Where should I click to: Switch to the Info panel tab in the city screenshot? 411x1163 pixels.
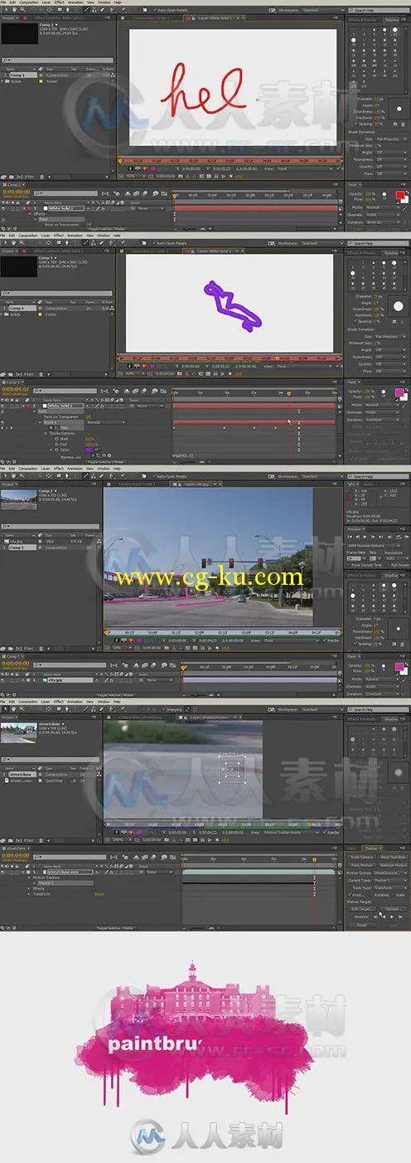[x=351, y=484]
